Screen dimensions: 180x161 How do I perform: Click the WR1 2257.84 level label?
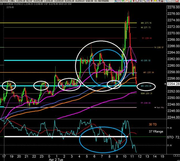(149, 72)
